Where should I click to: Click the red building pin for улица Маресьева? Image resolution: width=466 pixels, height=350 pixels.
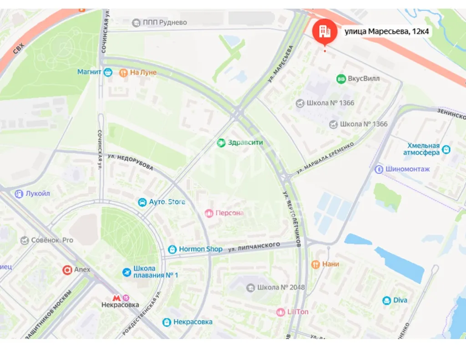(x=324, y=31)
